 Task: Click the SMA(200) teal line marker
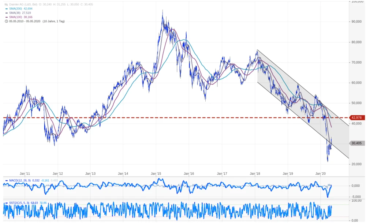tap(6, 8)
